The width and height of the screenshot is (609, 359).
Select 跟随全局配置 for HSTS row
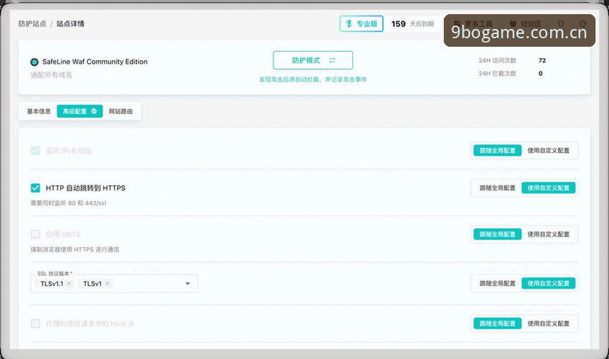click(497, 234)
